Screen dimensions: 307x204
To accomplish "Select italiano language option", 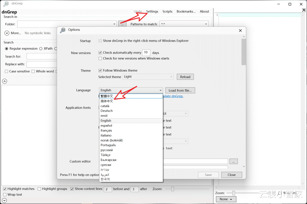I will 131,135.
